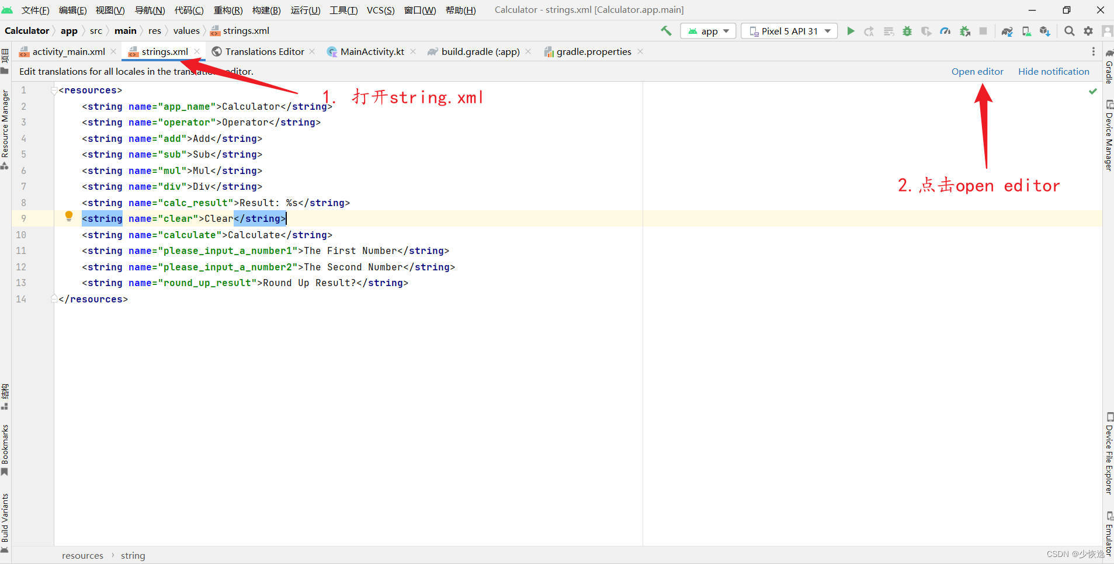Open the Device Manager side panel
The image size is (1114, 564).
pyautogui.click(x=1109, y=135)
